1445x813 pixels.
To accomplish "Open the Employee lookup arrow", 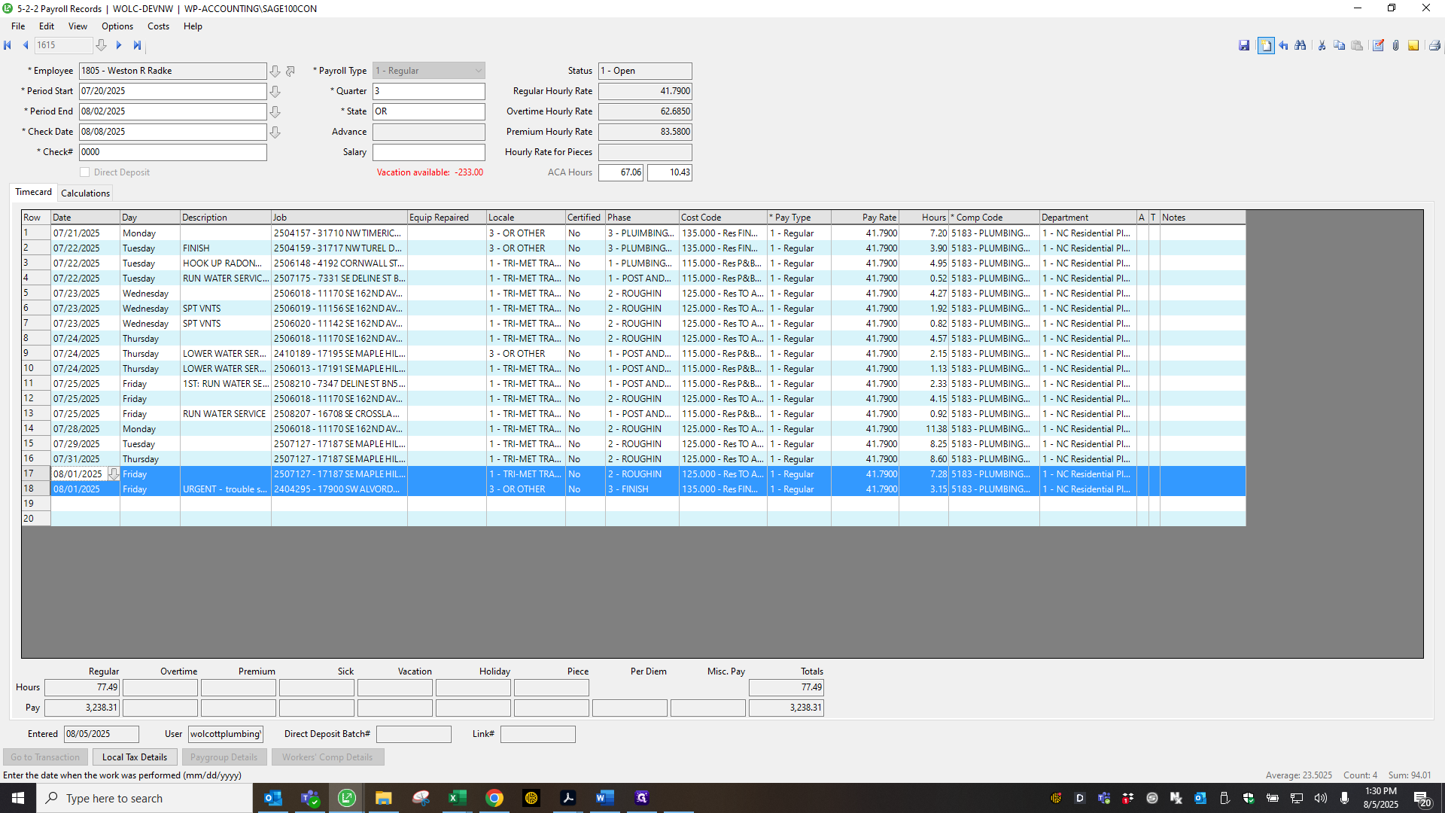I will pyautogui.click(x=275, y=71).
